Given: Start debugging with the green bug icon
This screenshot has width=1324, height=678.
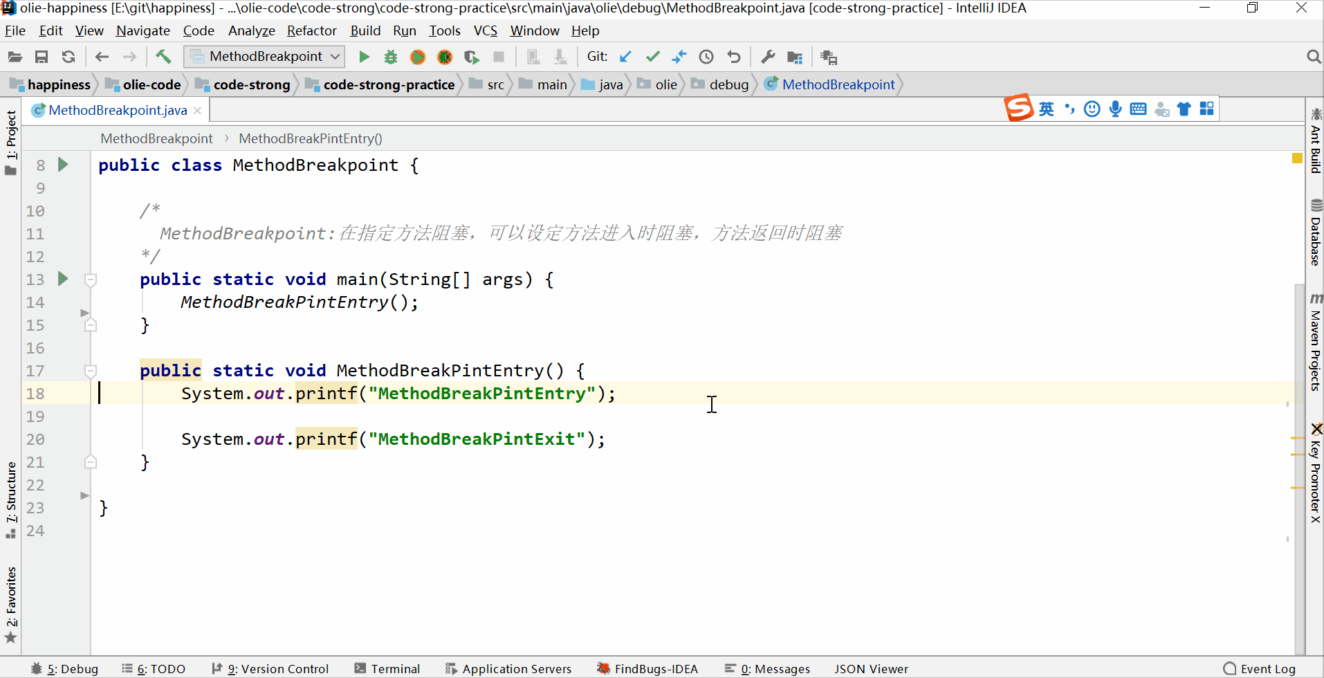Looking at the screenshot, I should click(391, 57).
